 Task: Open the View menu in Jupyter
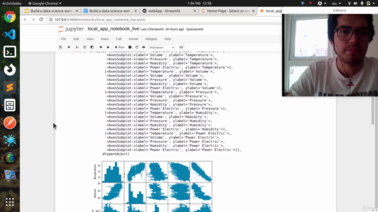coord(90,39)
